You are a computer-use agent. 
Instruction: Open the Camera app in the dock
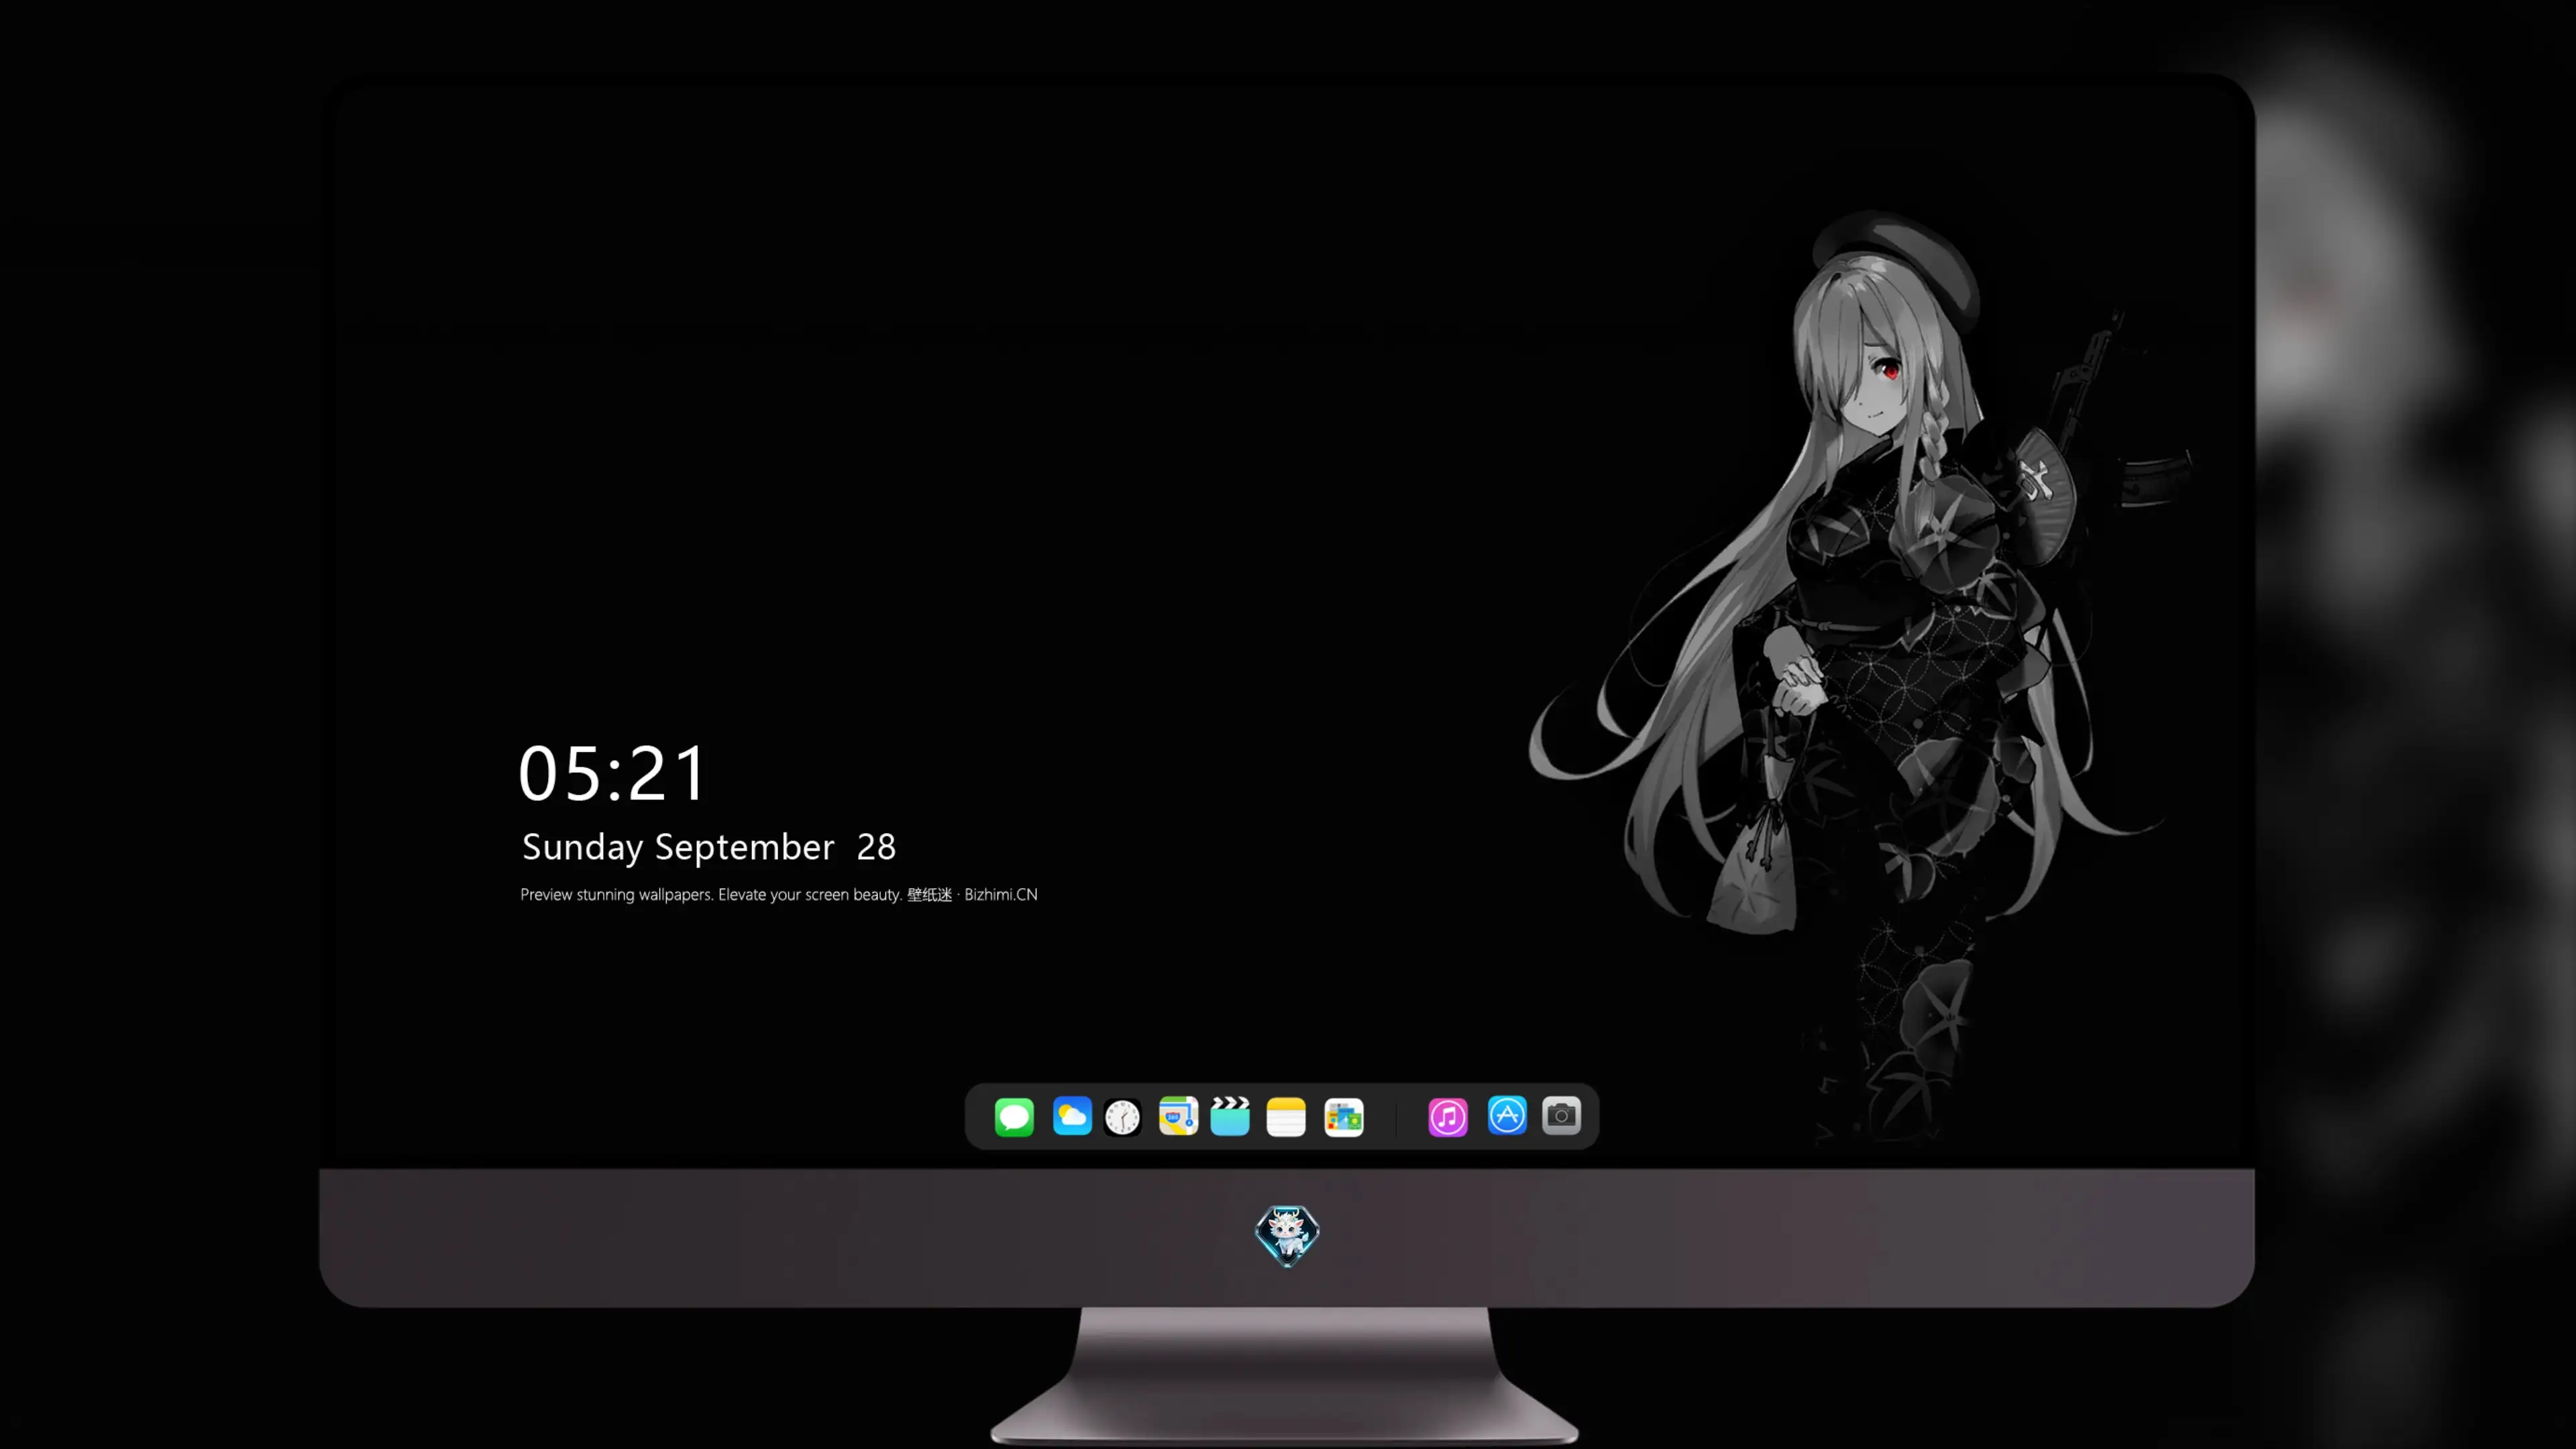coord(1561,1116)
